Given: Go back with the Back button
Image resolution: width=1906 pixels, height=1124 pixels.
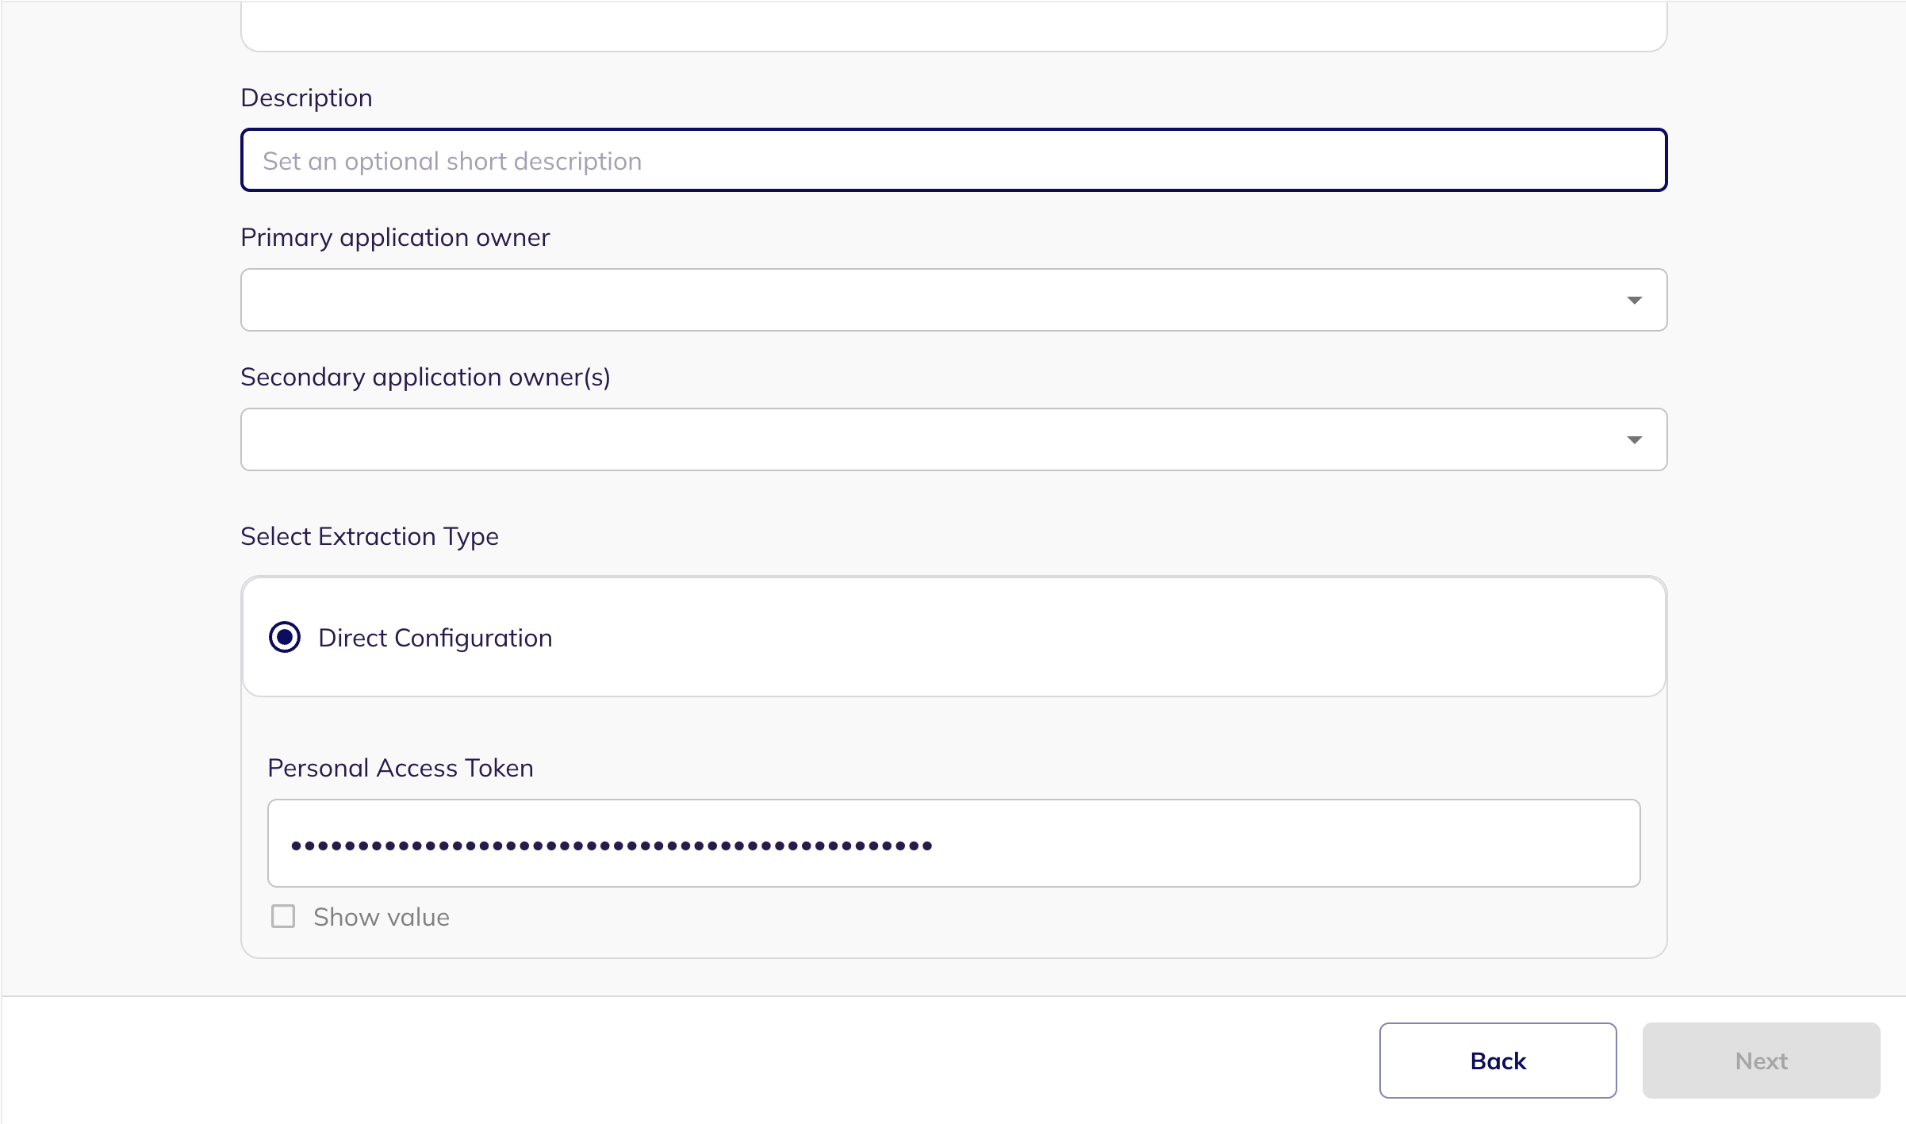Looking at the screenshot, I should click(1498, 1061).
